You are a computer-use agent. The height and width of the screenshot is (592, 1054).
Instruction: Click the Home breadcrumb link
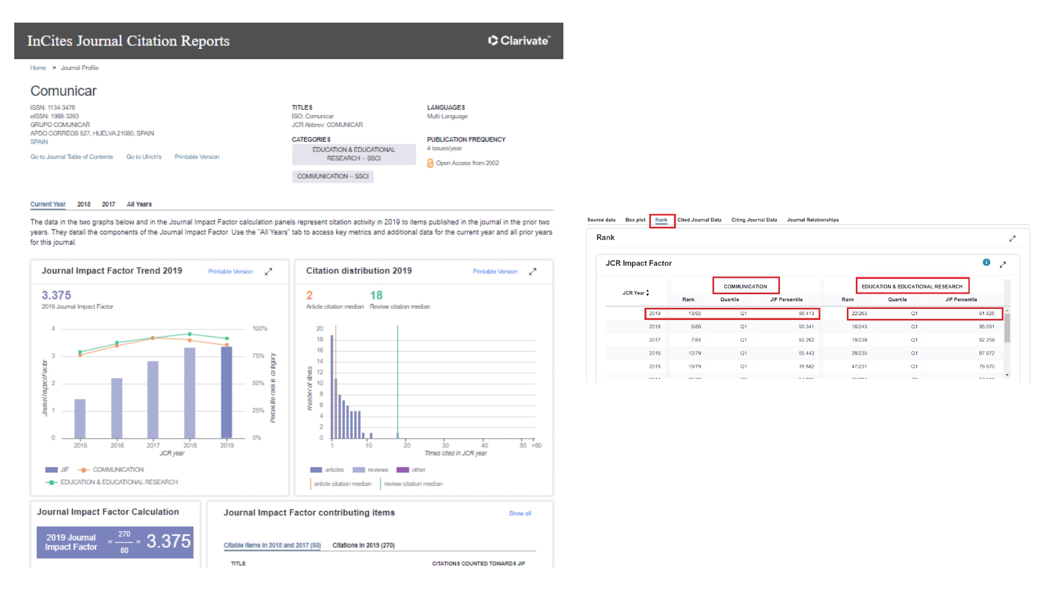38,68
